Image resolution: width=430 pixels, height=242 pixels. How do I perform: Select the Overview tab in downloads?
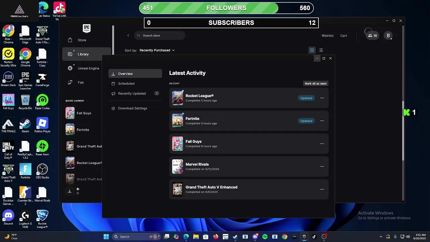pyautogui.click(x=135, y=74)
